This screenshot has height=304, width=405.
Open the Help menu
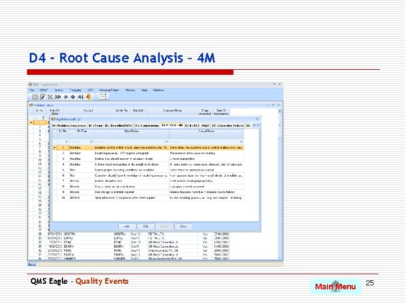click(145, 90)
